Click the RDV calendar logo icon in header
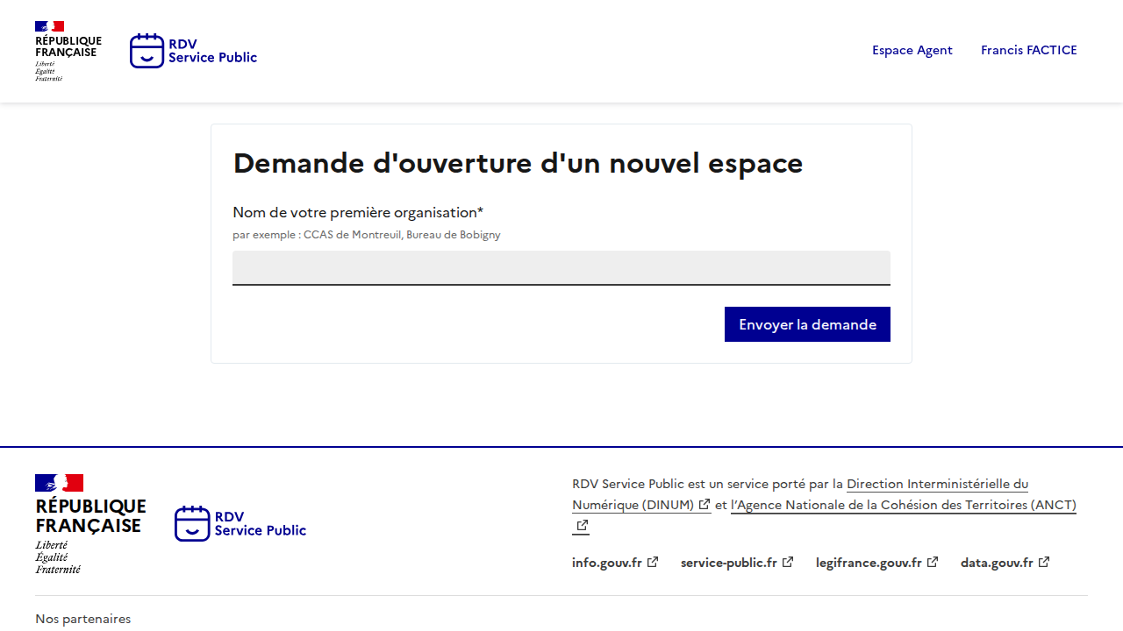The image size is (1123, 631). [147, 51]
